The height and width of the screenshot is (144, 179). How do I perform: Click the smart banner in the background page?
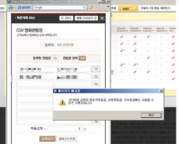128,9
